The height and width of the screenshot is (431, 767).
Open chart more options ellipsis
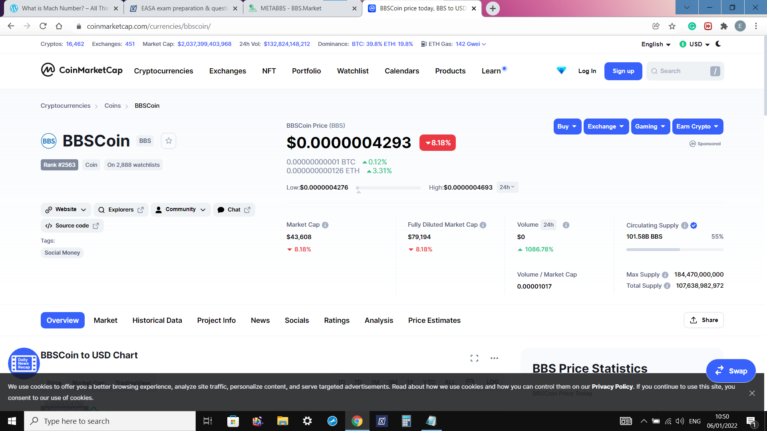494,358
